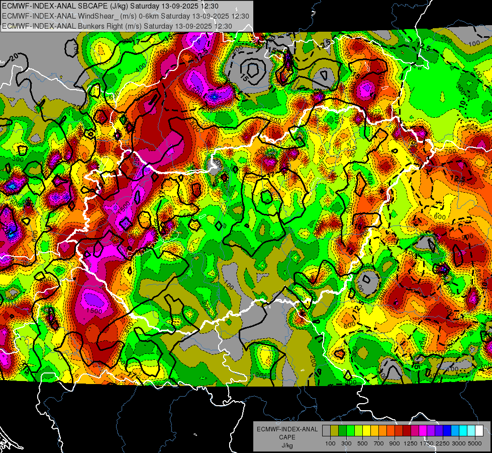Pick the dark green legend swatch
The height and width of the screenshot is (453, 492).
tap(343, 430)
